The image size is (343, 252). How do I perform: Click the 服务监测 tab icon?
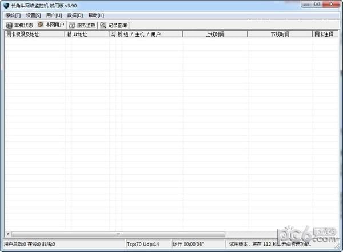(72, 25)
